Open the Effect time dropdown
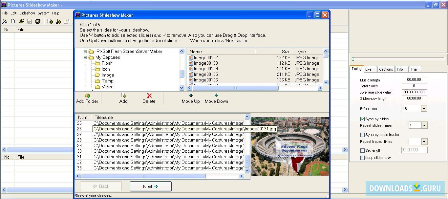Screen dimensions: 448x199 click(424, 108)
